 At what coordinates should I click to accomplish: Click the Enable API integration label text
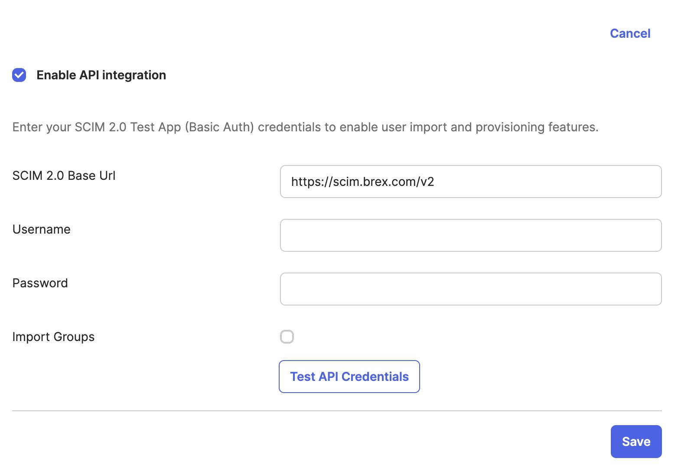pos(101,75)
